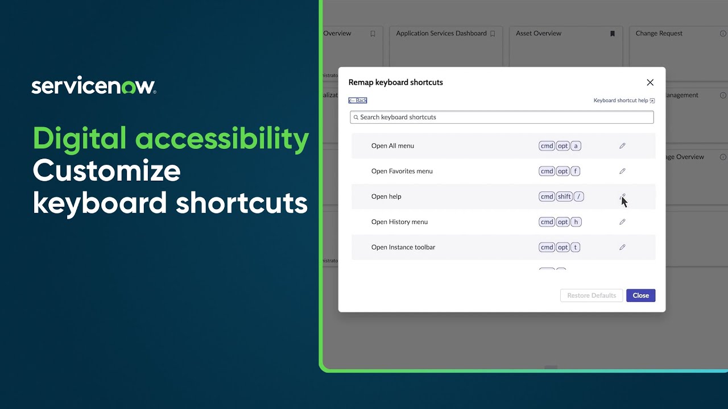Edit the Open History menu shortcut pencil icon

[x=622, y=222]
